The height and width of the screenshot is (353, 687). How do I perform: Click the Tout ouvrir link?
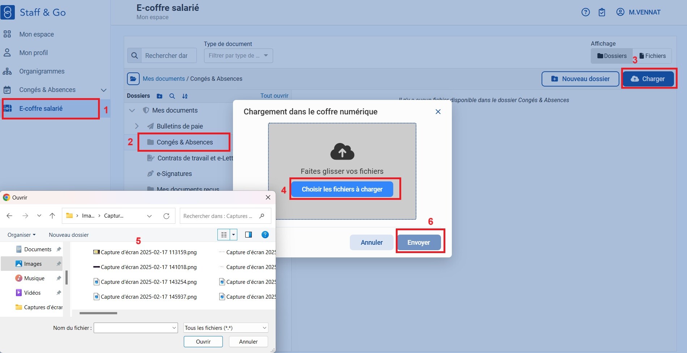(x=274, y=96)
